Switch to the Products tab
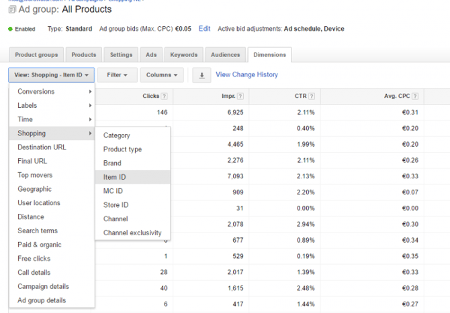Screen dimensions: 450x313 [84, 55]
